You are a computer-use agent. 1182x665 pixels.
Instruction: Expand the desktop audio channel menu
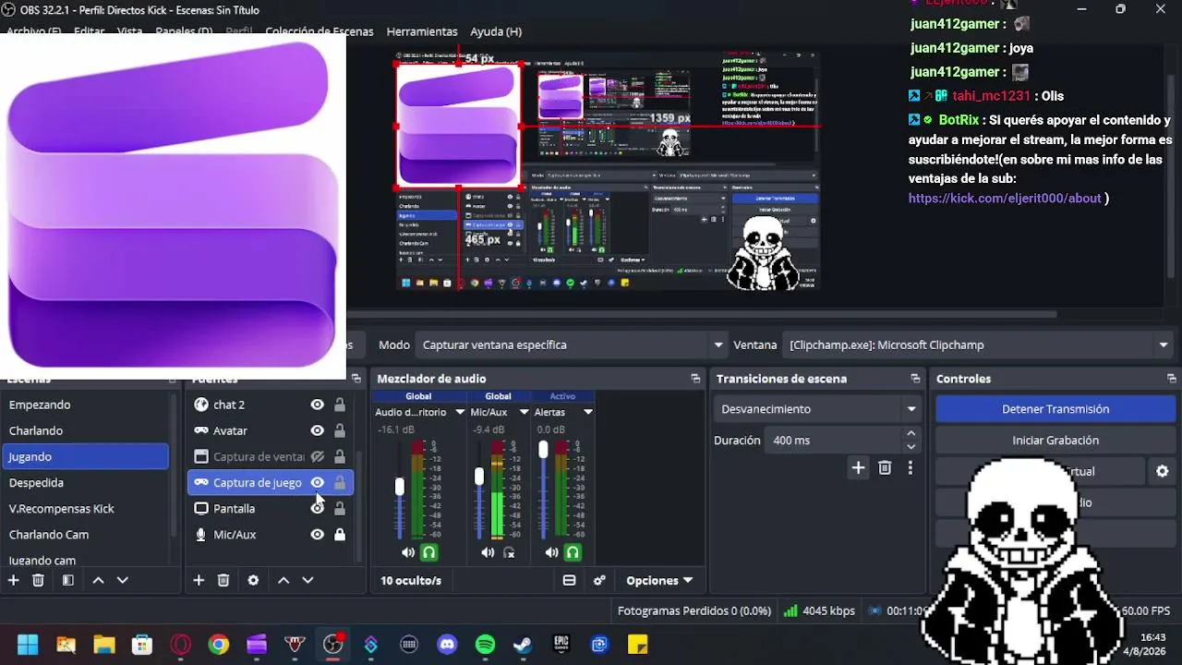[460, 412]
